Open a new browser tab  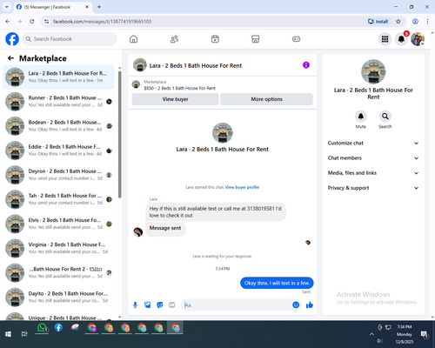[x=99, y=7]
